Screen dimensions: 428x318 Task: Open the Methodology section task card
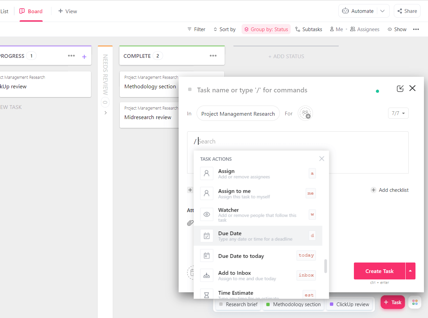pos(149,84)
